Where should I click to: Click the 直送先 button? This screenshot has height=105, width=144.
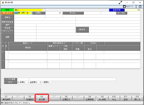tap(82, 30)
